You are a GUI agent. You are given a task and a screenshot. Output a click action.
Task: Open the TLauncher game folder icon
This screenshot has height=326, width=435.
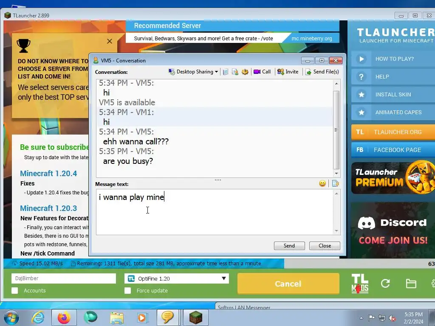(411, 283)
